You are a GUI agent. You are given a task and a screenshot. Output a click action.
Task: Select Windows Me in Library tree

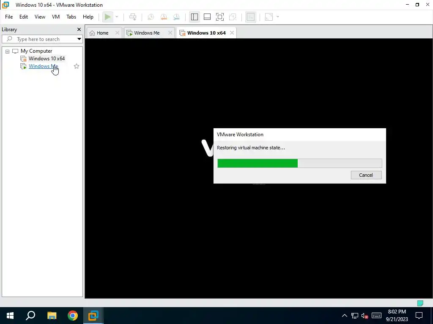pyautogui.click(x=43, y=66)
